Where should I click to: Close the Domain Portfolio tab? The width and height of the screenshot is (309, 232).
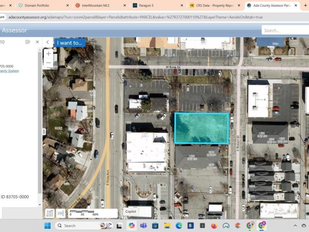click(x=68, y=5)
